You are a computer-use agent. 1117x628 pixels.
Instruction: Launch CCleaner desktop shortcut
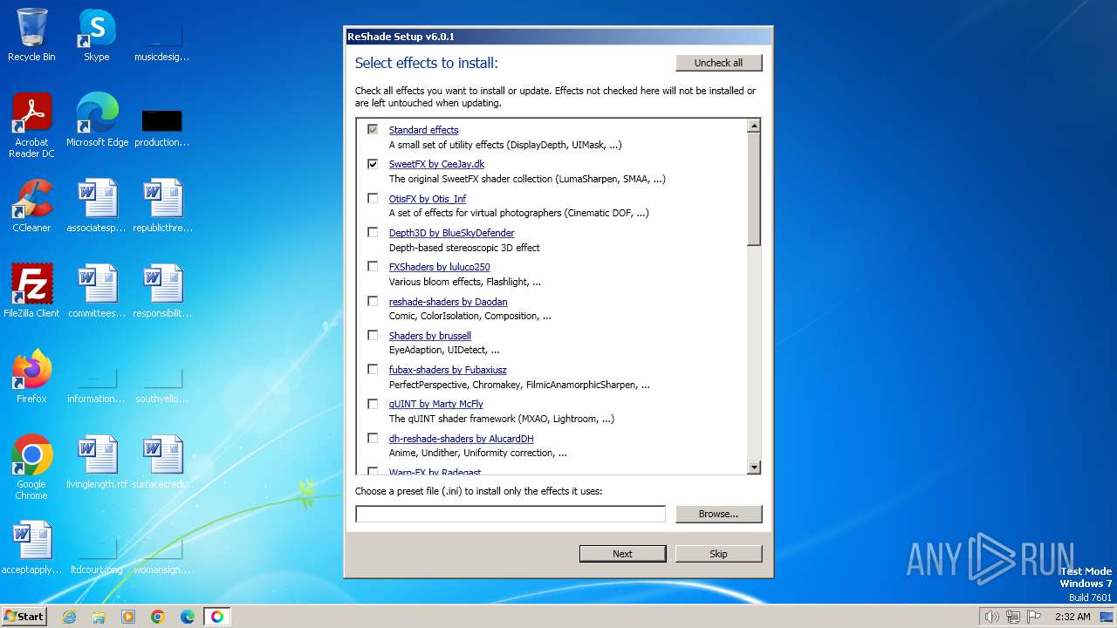(31, 205)
